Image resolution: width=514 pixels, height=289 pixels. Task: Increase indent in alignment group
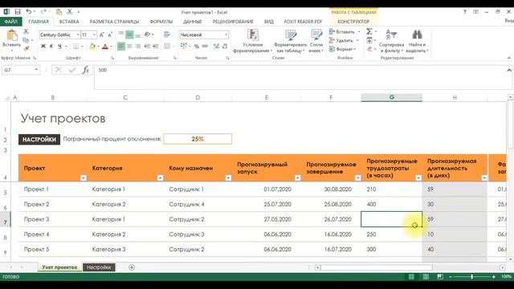coord(156,47)
